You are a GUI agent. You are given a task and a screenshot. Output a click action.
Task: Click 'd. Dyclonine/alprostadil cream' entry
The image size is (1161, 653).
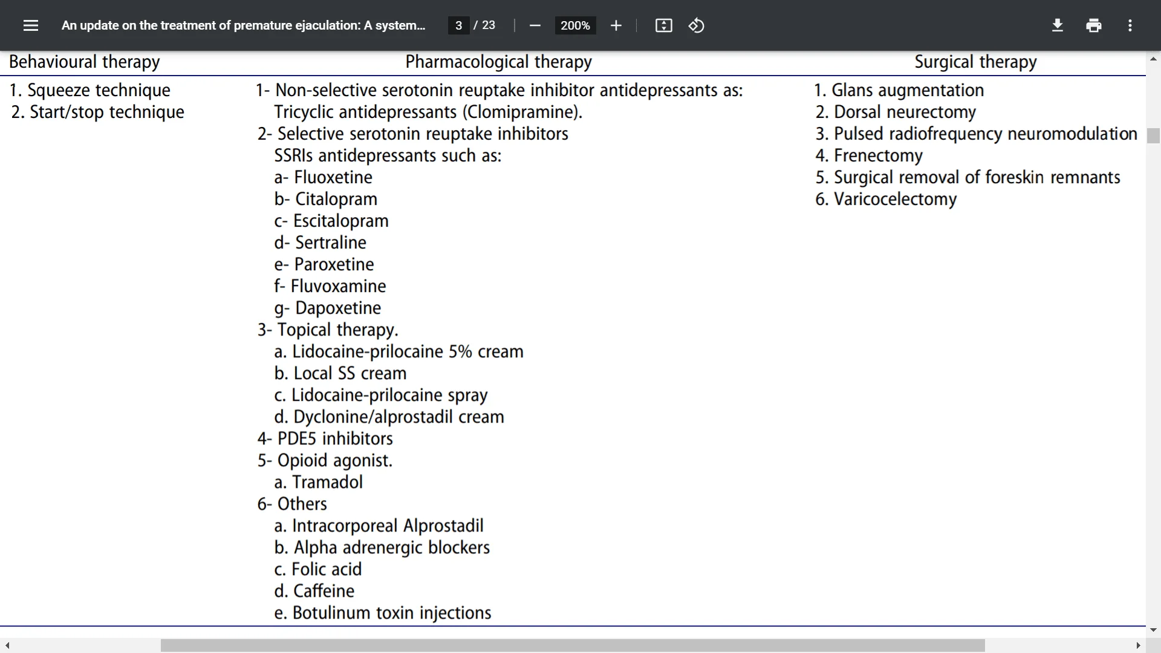coord(389,417)
